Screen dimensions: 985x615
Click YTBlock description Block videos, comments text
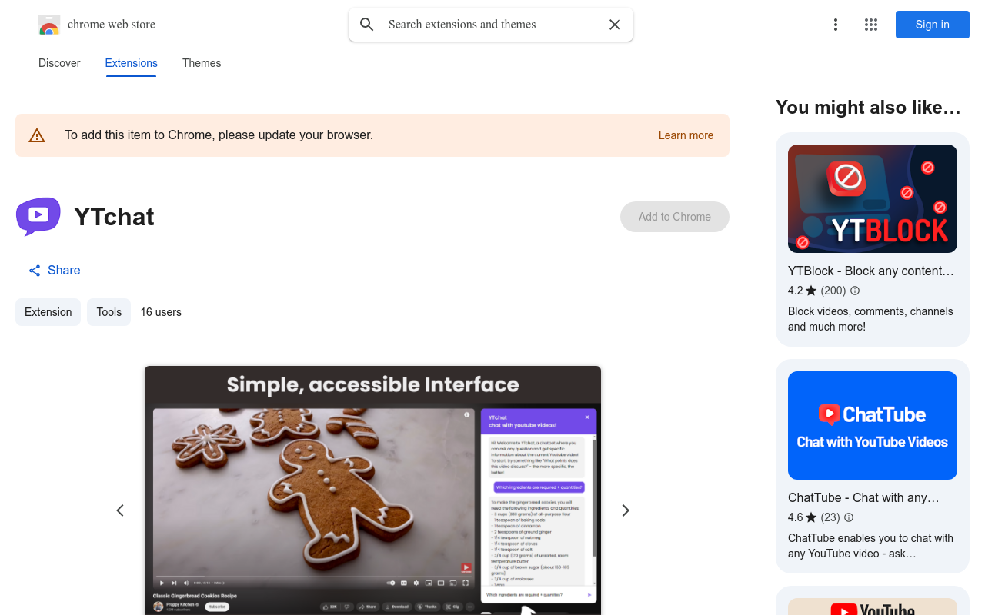(870, 319)
